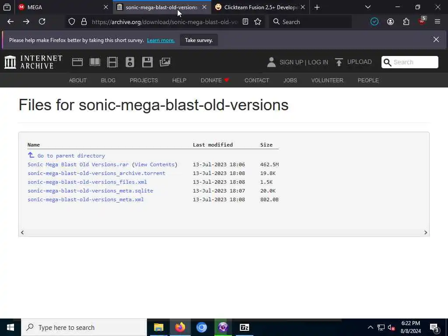Focus the Firefox toolbar Search box

310,22
